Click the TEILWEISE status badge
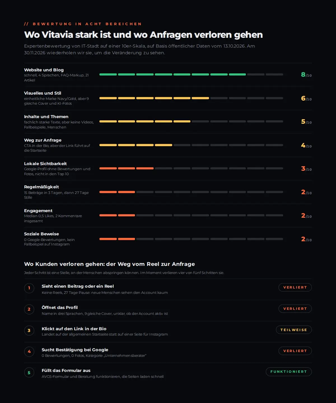The image size is (336, 403). (x=294, y=330)
